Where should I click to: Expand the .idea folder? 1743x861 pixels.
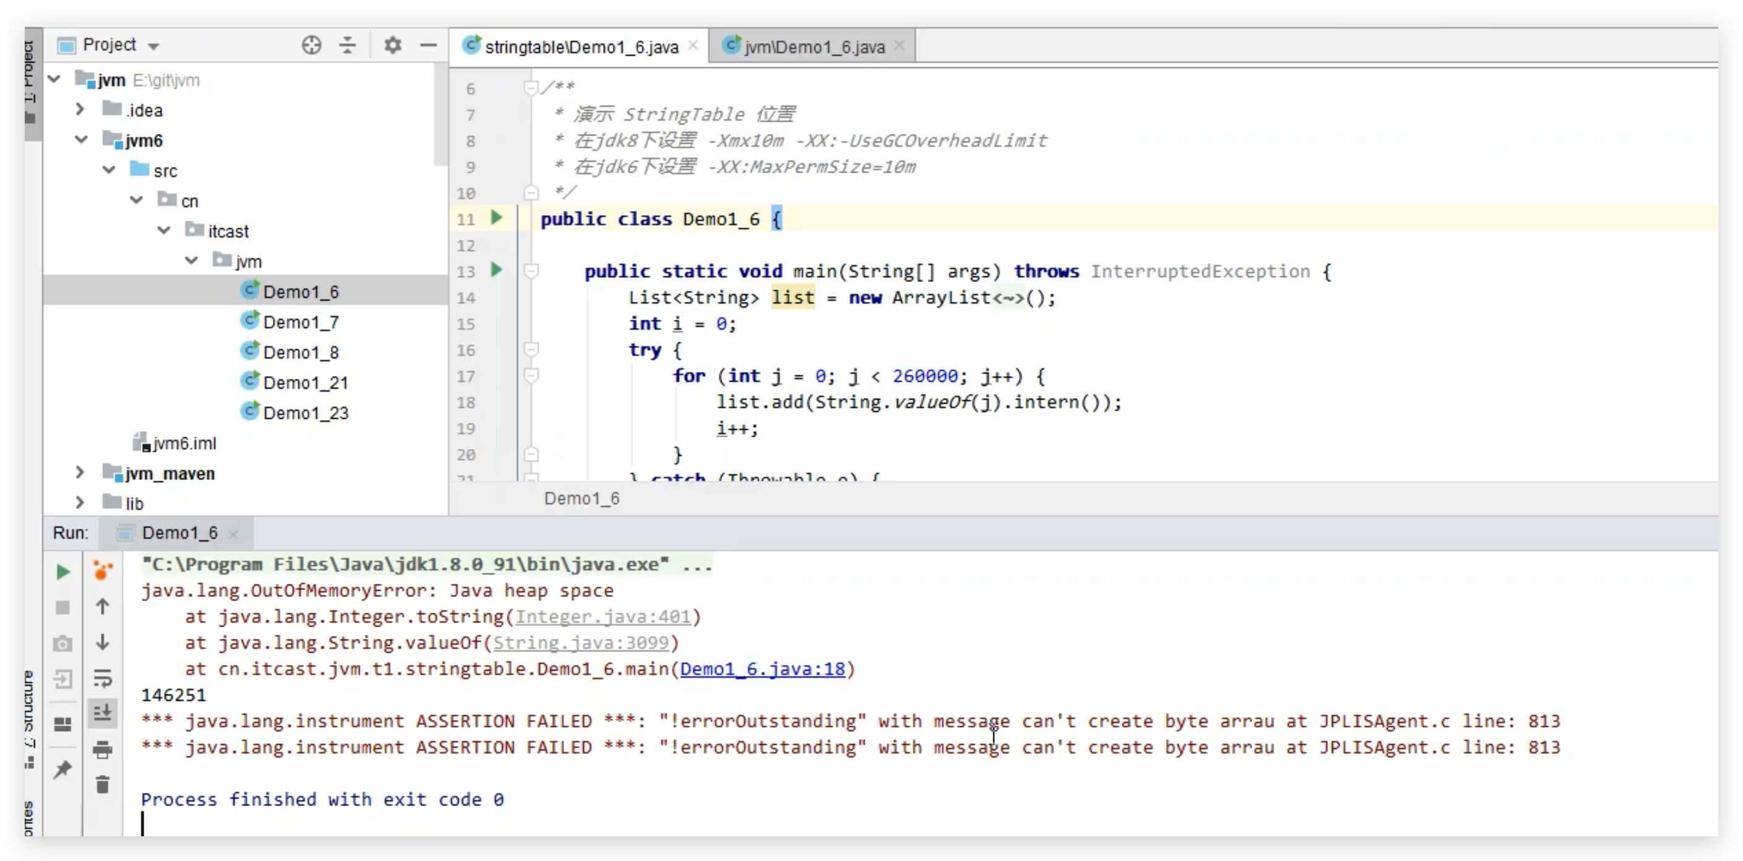tap(80, 109)
